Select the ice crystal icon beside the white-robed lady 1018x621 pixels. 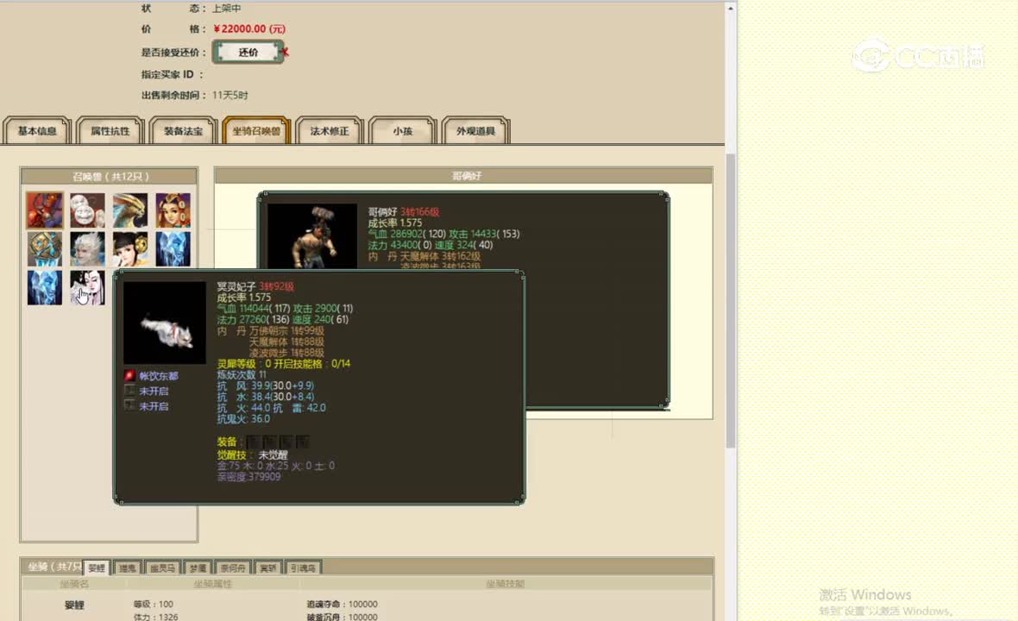pos(45,287)
